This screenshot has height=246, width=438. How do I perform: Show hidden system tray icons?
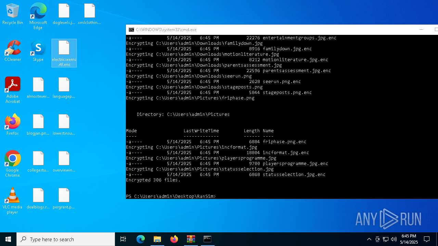pyautogui.click(x=369, y=239)
